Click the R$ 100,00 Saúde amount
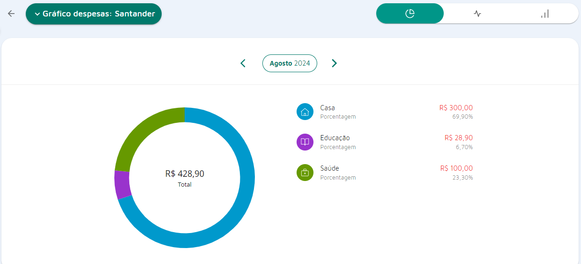Image resolution: width=581 pixels, height=264 pixels. [x=456, y=168]
